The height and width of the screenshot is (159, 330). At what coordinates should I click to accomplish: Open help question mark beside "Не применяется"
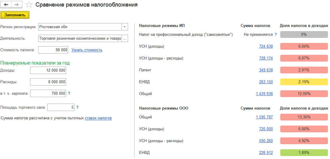pos(276,35)
